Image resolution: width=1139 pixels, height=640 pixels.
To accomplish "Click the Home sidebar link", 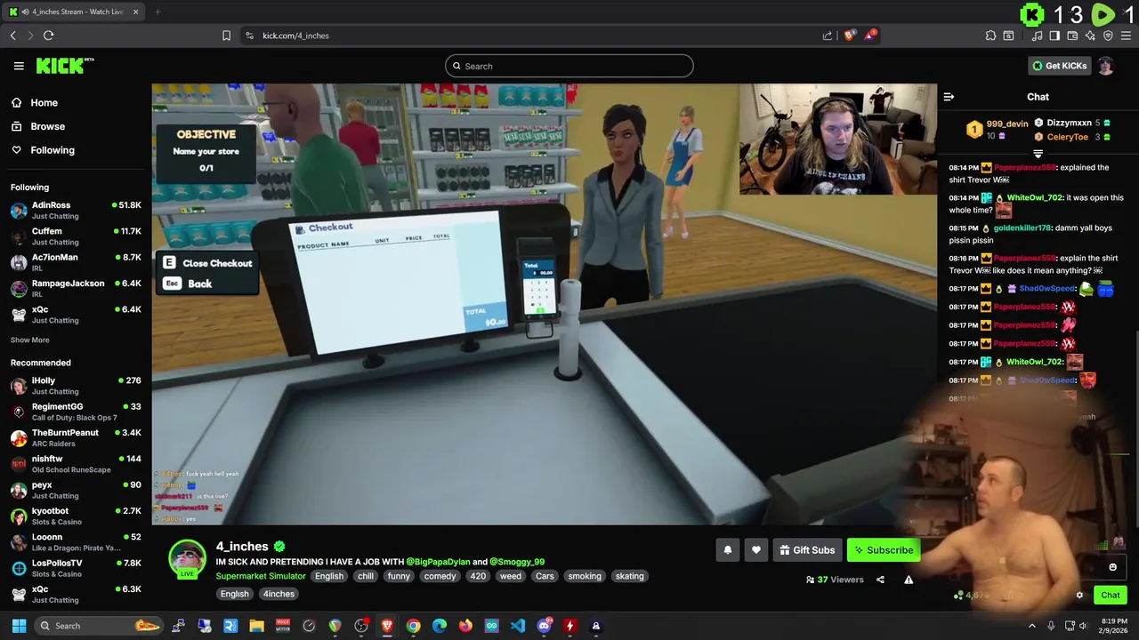I will point(44,102).
